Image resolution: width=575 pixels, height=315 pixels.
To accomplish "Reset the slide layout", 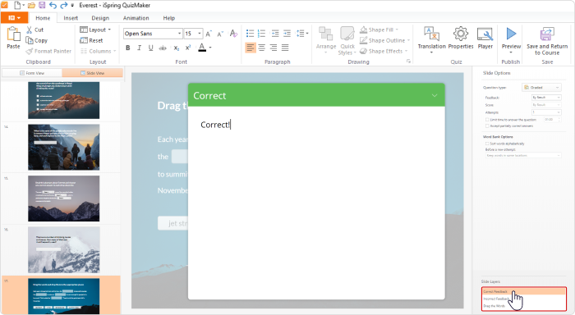I will [x=91, y=40].
